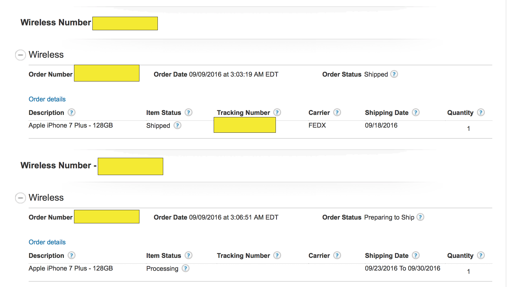This screenshot has width=509, height=287.
Task: Collapse the first Wireless order section
Action: (20, 55)
